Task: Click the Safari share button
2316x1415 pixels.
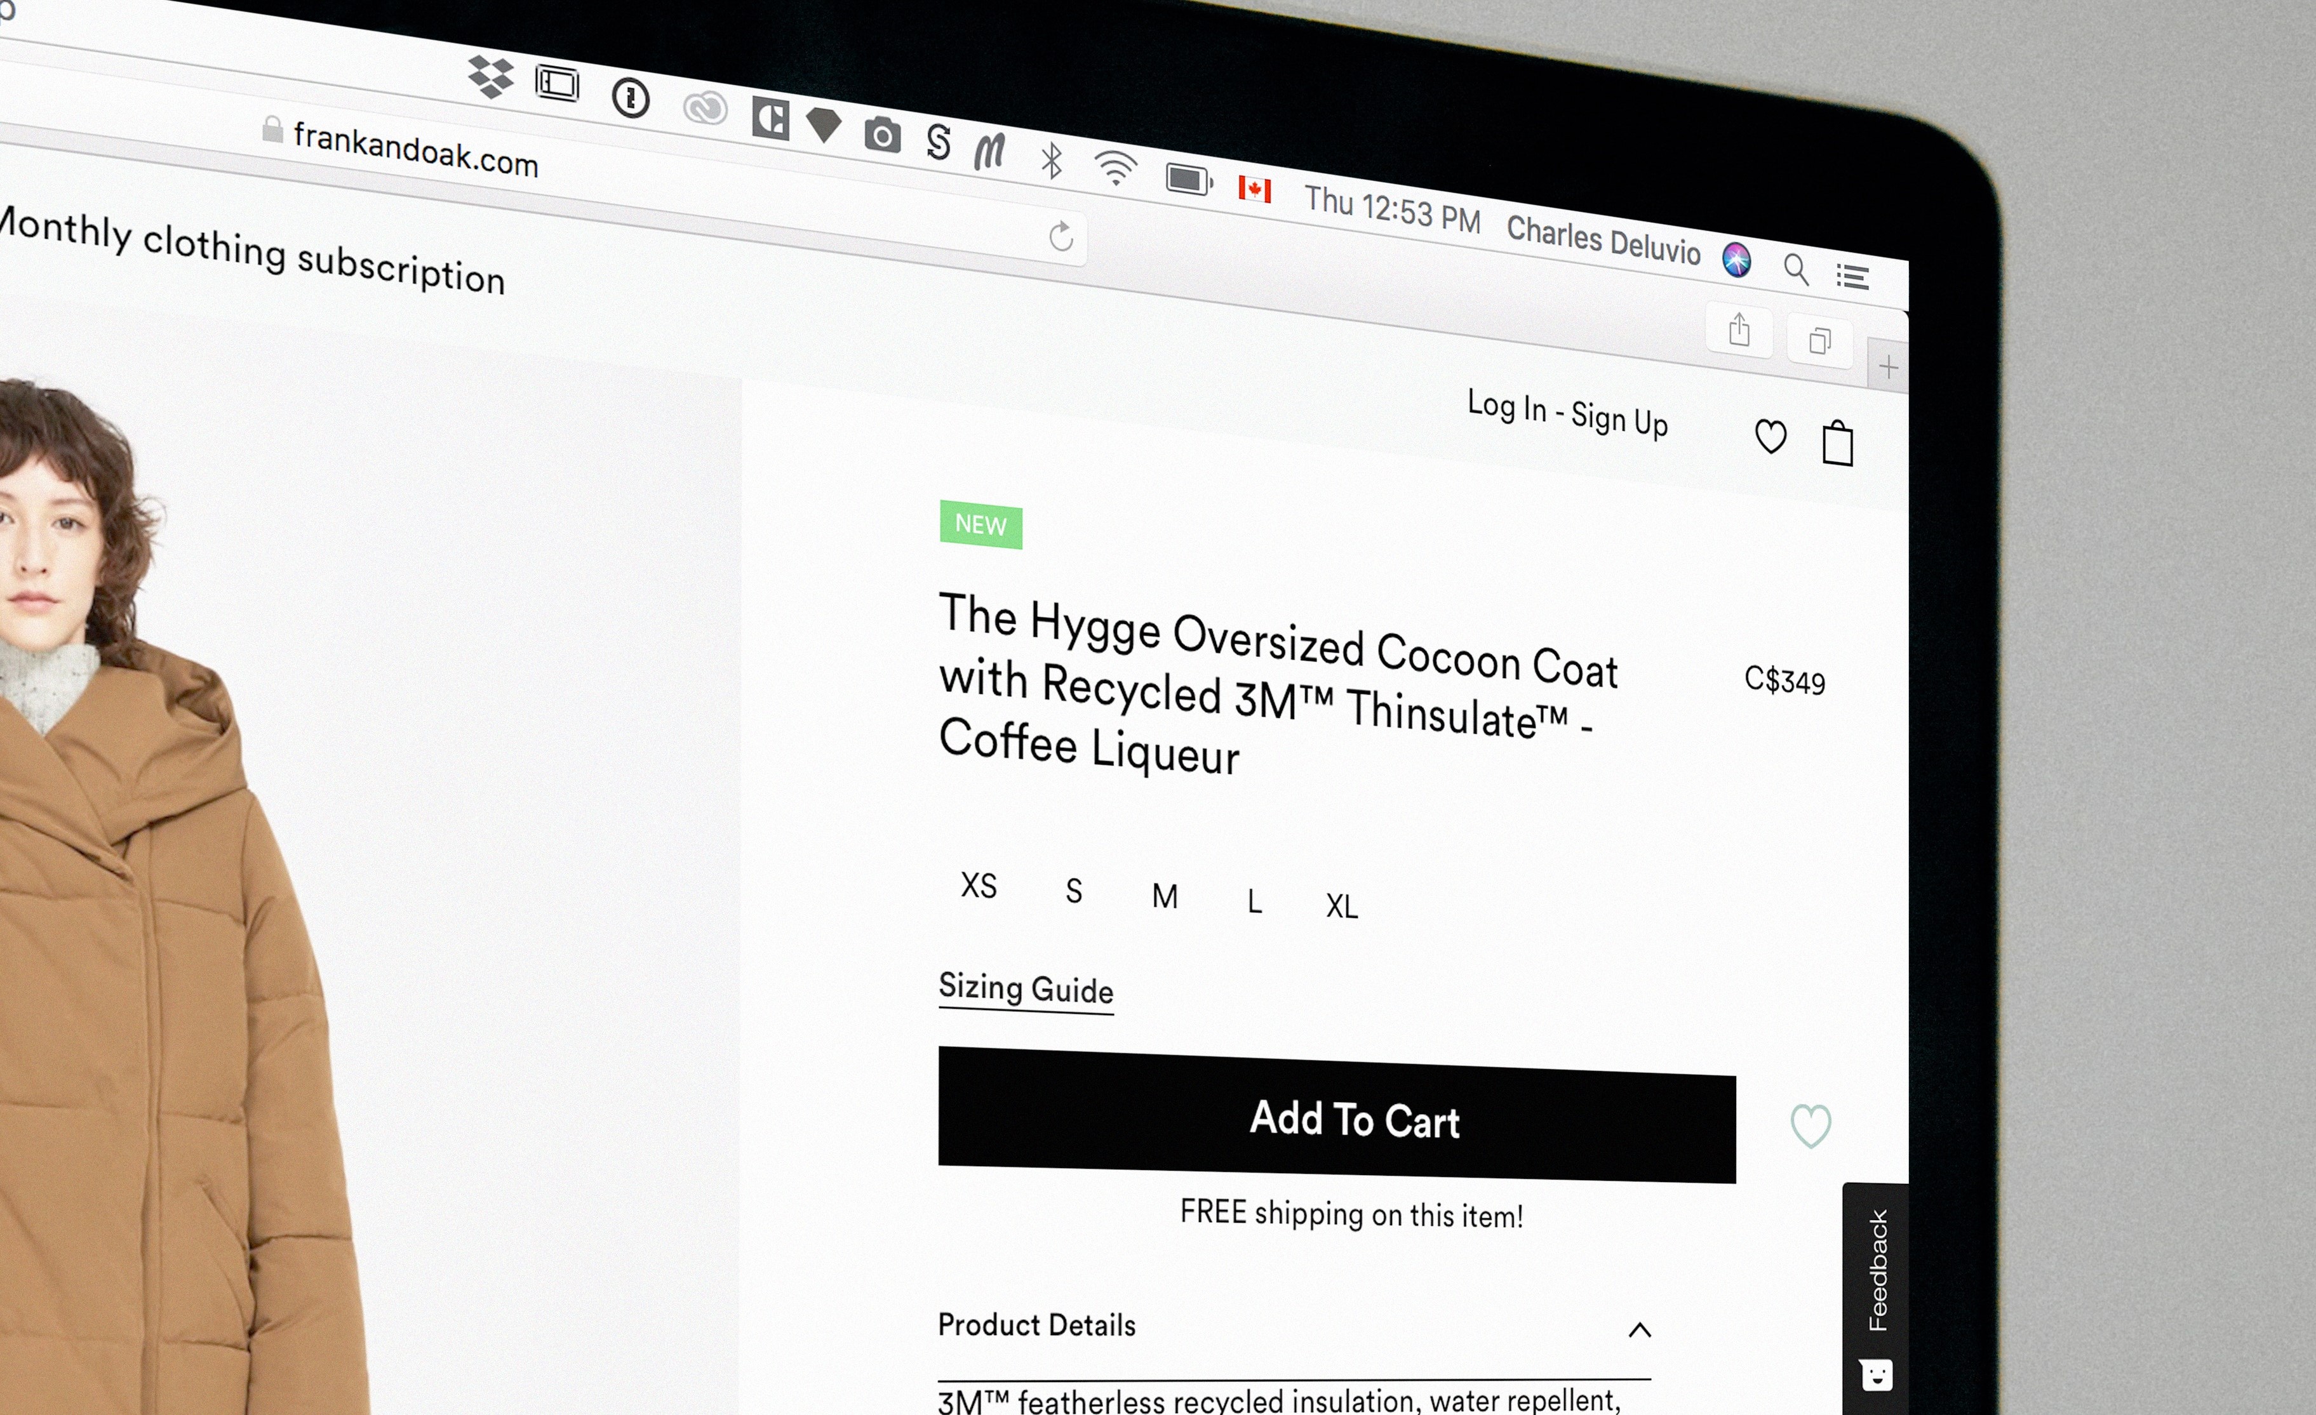Action: pos(1739,331)
